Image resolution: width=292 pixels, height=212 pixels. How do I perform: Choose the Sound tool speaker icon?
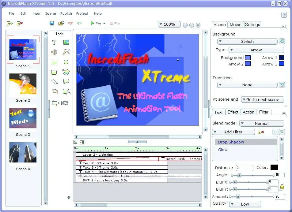pos(54,52)
